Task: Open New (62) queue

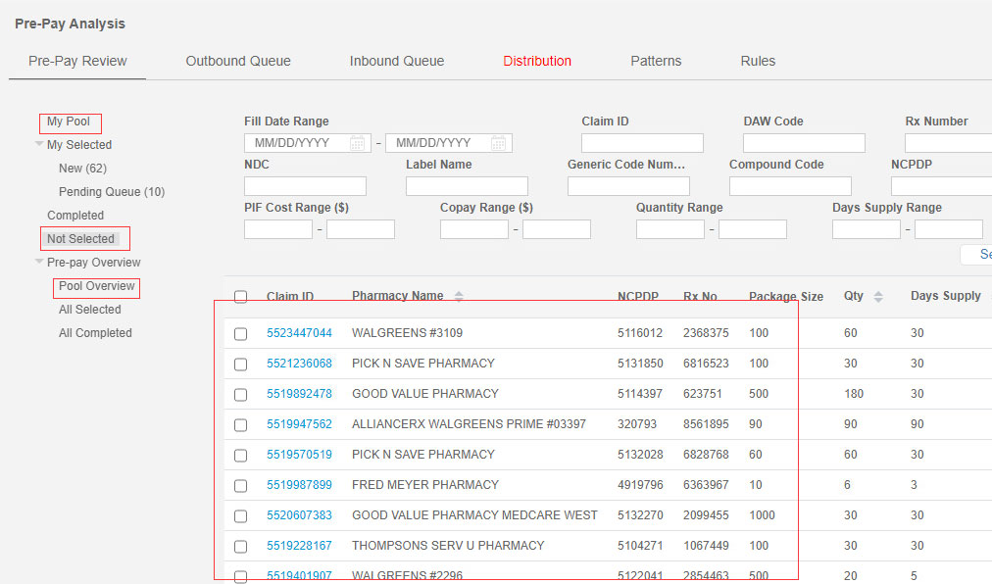Action: click(x=82, y=169)
